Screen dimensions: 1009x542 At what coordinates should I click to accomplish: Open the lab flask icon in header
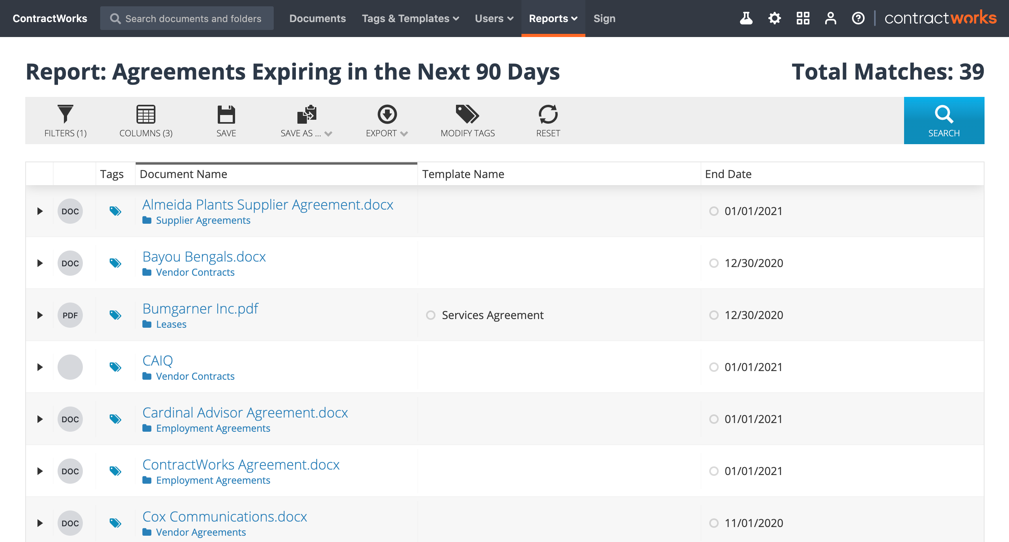point(746,18)
